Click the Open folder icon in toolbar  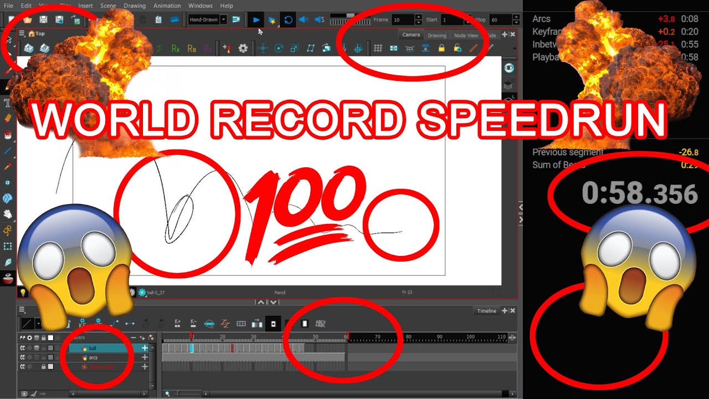pos(27,20)
